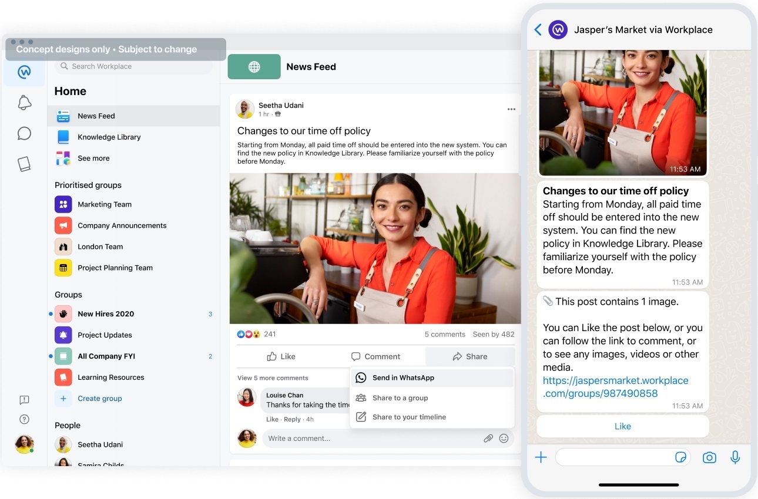
Task: Click the reaction emojis next to 241
Action: coord(249,334)
